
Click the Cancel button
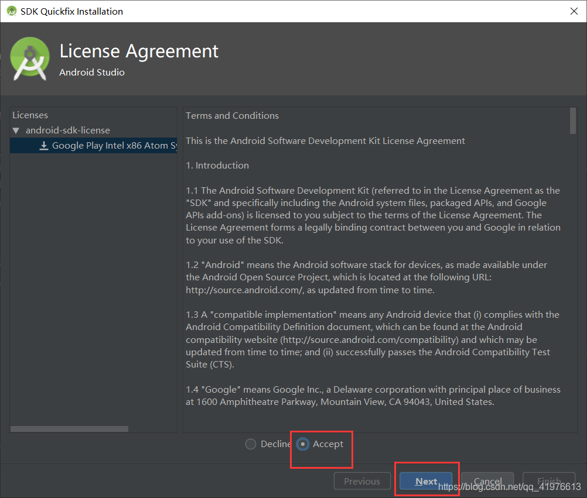(x=487, y=482)
